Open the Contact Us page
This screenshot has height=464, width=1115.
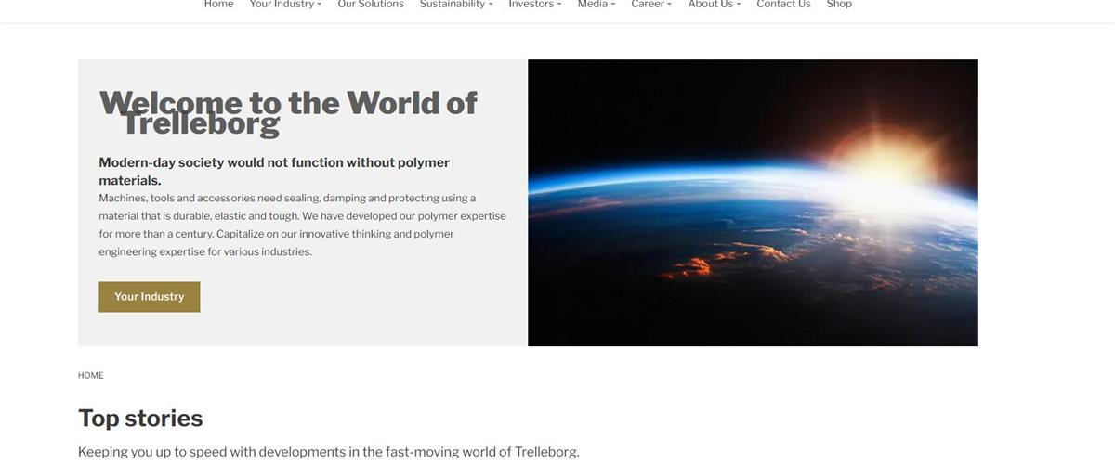783,5
